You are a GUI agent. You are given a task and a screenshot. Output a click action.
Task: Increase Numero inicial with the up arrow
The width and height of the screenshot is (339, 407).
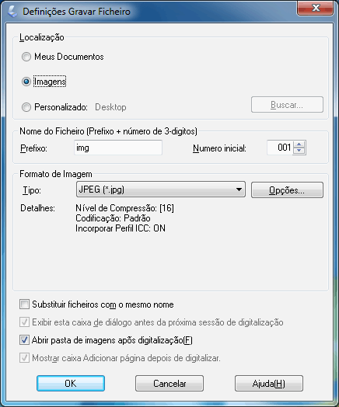coord(299,144)
